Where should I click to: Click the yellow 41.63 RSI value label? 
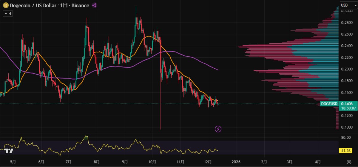point(345,151)
